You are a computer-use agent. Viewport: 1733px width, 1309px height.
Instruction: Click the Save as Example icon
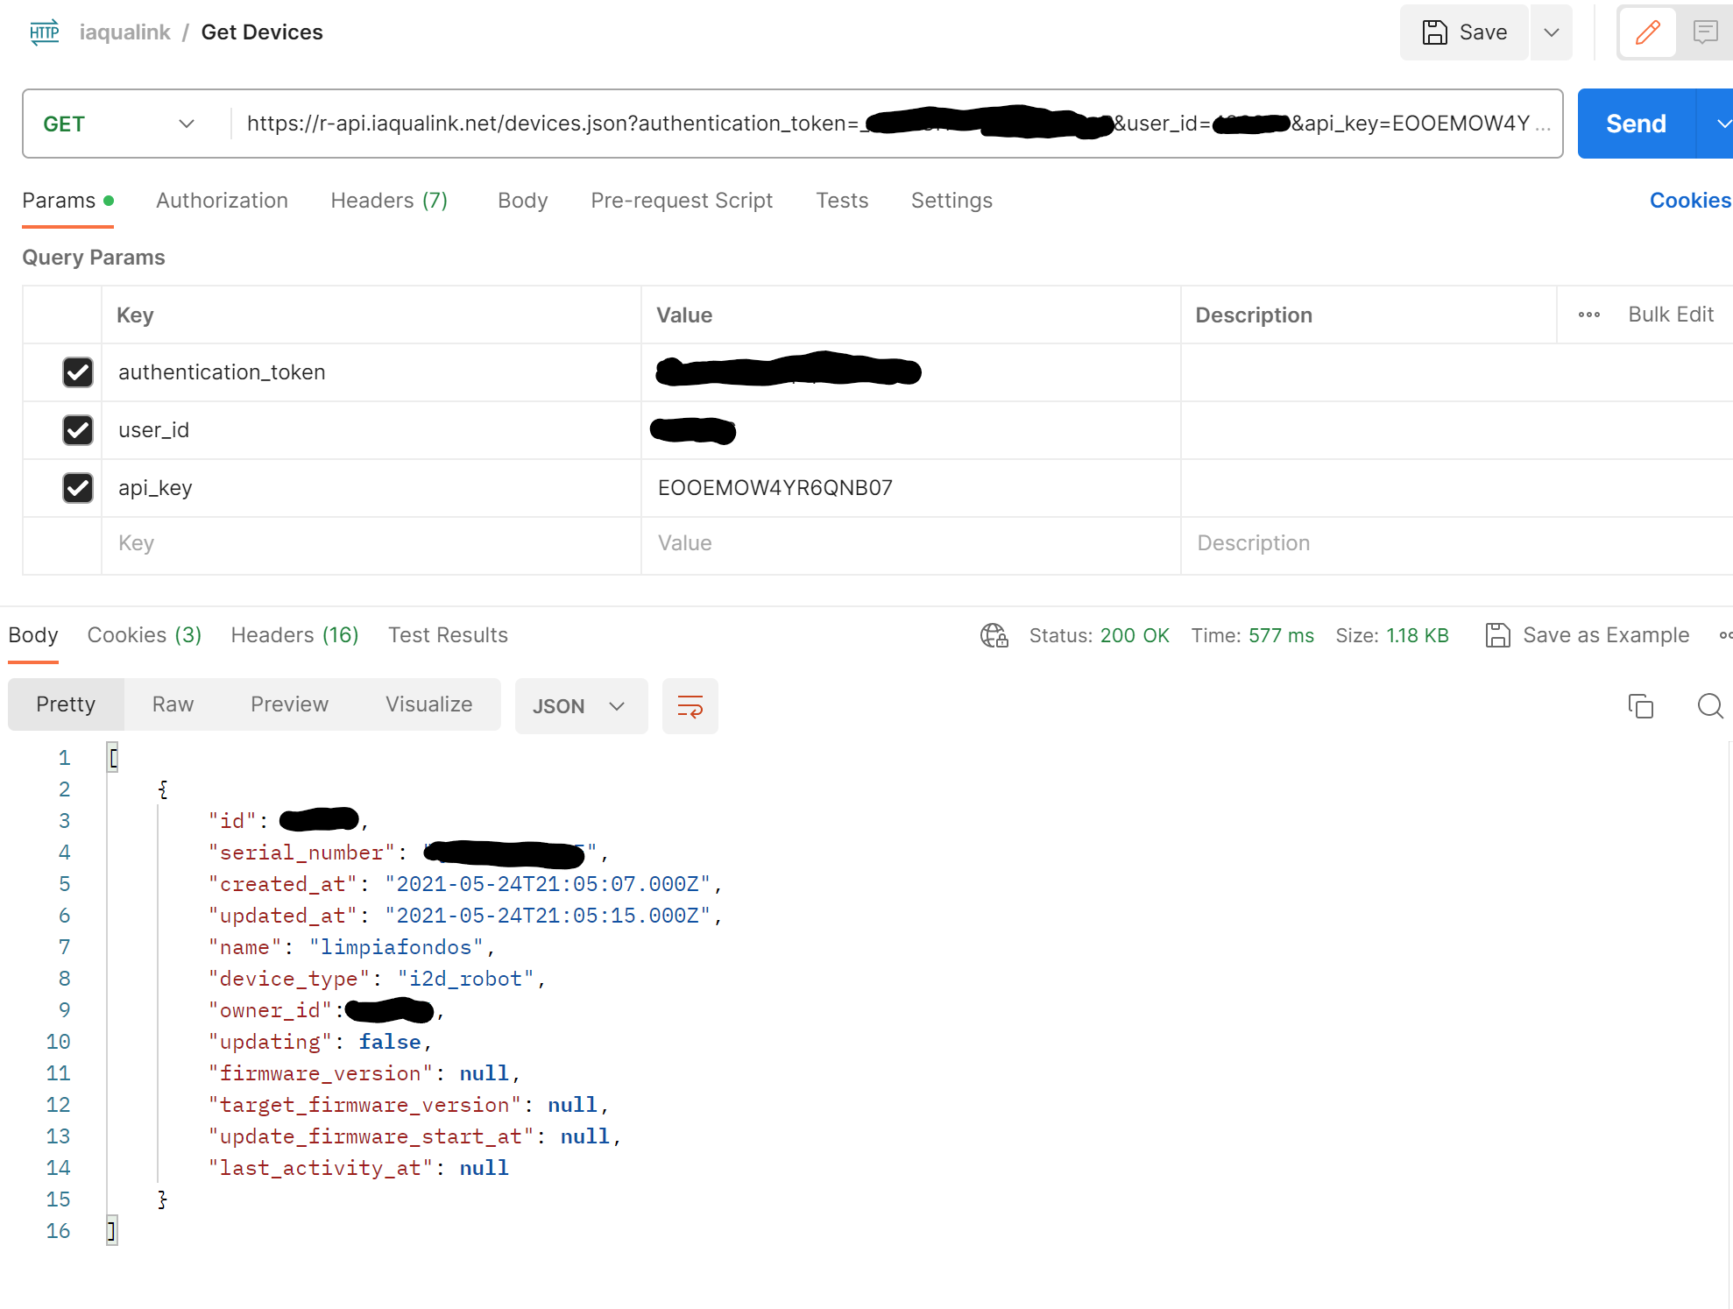[1499, 635]
